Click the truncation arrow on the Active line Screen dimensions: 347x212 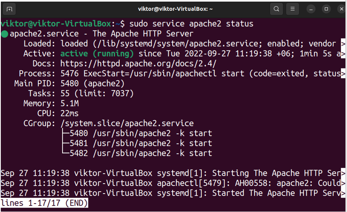pyautogui.click(x=343, y=54)
